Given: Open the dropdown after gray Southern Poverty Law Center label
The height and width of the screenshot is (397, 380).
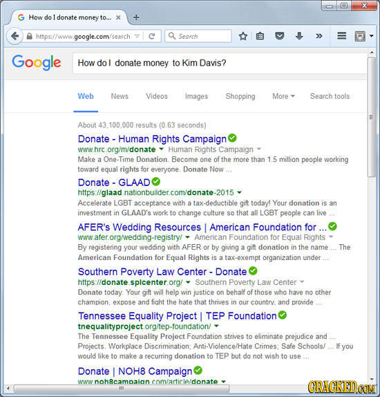Looking at the screenshot, I should pos(301,281).
